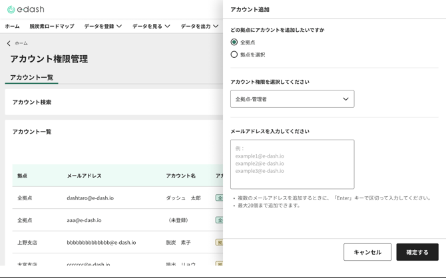446x278 pixels.
Task: Click the ダッシュ 太郎 account name
Action: (x=183, y=198)
